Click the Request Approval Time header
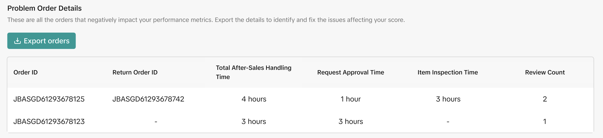603x138 pixels. [x=351, y=72]
